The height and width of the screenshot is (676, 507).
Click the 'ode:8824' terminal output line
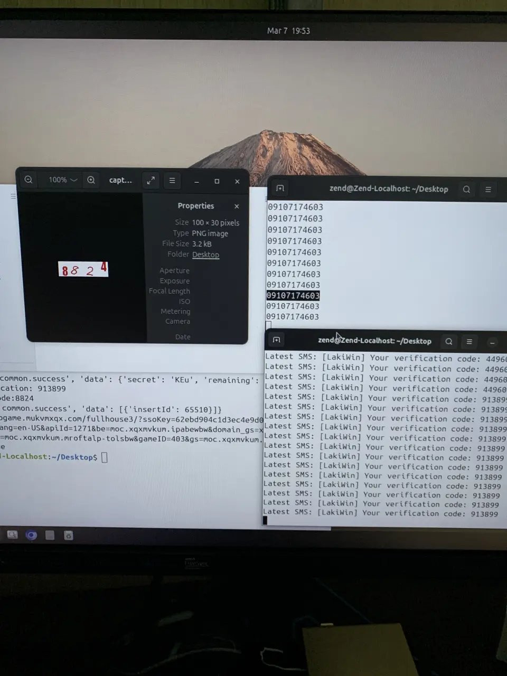point(17,399)
